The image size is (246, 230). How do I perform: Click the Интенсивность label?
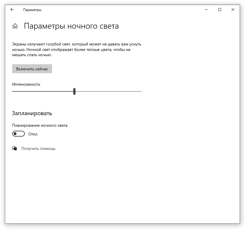click(x=26, y=84)
